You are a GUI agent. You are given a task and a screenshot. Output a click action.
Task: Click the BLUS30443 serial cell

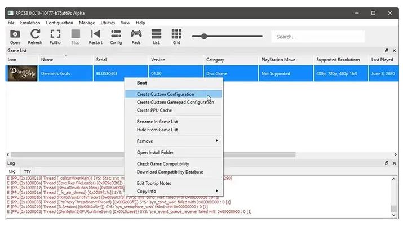[x=121, y=73]
